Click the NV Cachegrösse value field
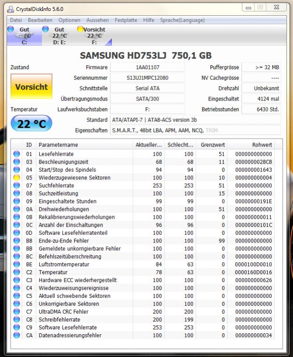Image resolution: width=293 pixels, height=357 pixels. pyautogui.click(x=261, y=78)
